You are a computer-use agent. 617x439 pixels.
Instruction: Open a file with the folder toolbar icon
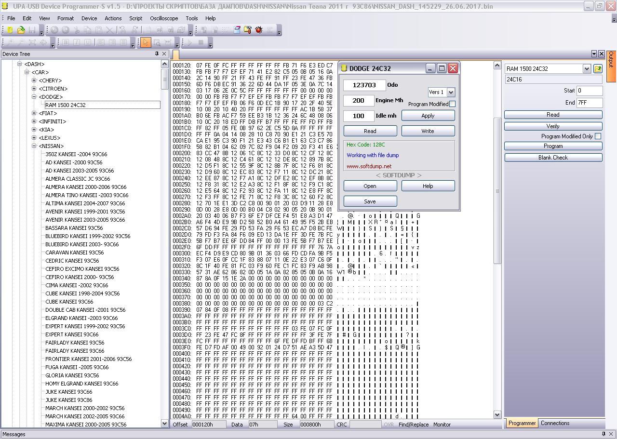pos(21,30)
